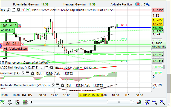This screenshot has width=171, height=107.
Task: Click the 0,00252 MACD value label
Action: point(158,67)
